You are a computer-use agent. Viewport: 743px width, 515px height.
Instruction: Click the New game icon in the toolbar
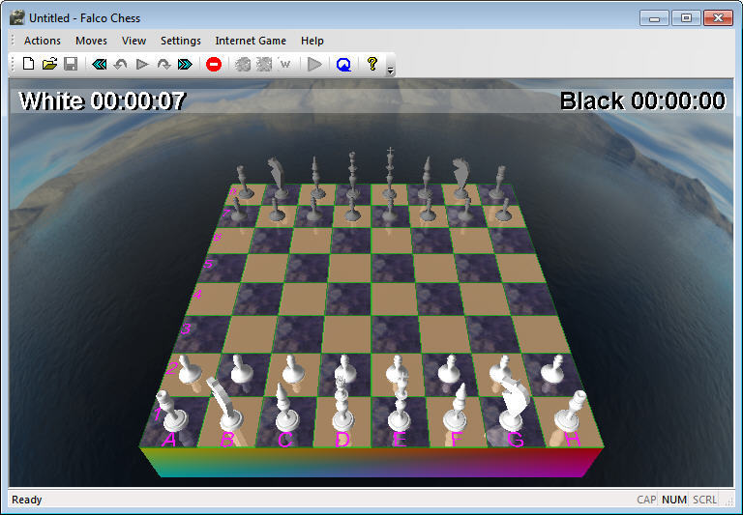[28, 64]
